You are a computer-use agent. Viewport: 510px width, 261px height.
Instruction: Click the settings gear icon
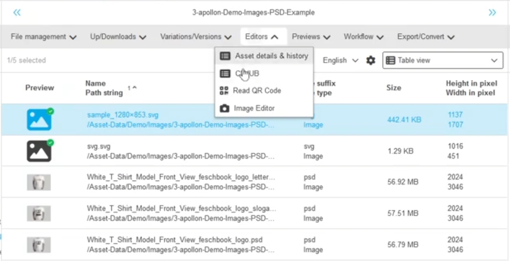pos(371,61)
